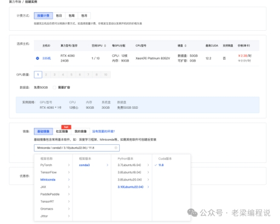Select the 按量计费 billing option
The height and width of the screenshot is (224, 280).
click(44, 16)
